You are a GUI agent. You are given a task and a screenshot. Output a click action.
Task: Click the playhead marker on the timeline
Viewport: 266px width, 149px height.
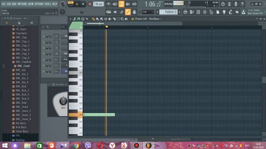106,26
